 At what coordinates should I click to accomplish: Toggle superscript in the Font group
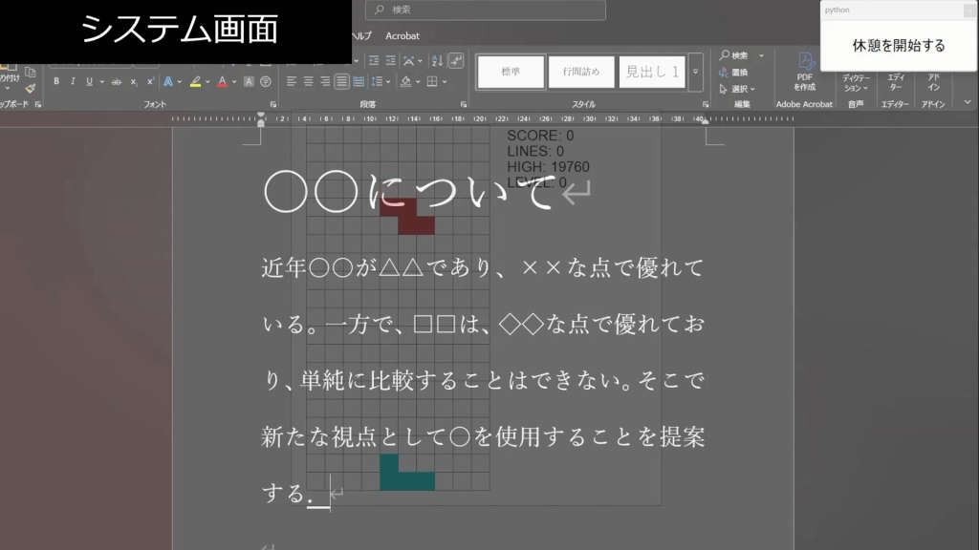click(149, 80)
